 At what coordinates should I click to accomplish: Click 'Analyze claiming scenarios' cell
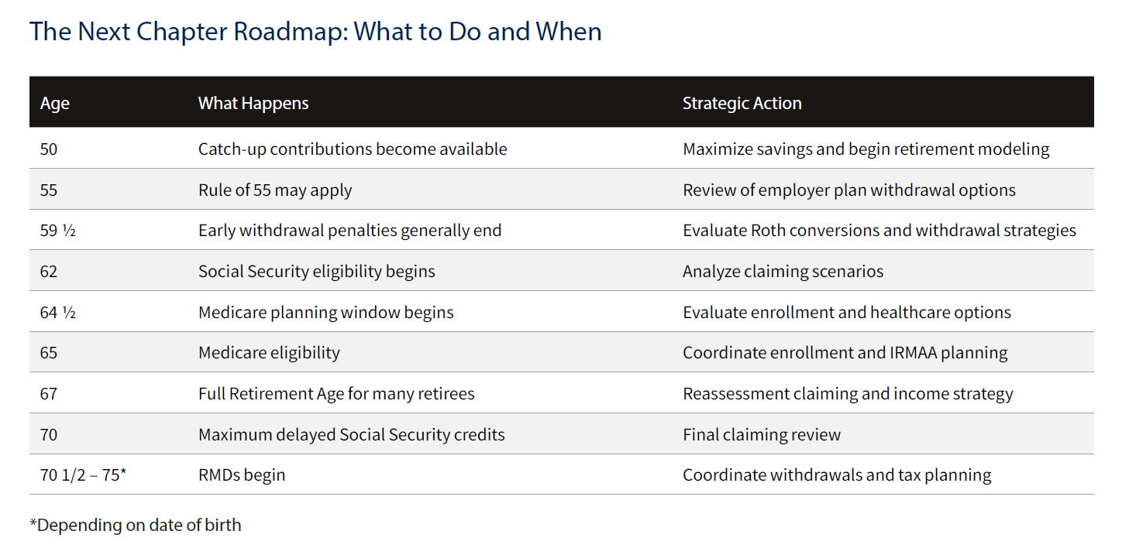pos(783,271)
